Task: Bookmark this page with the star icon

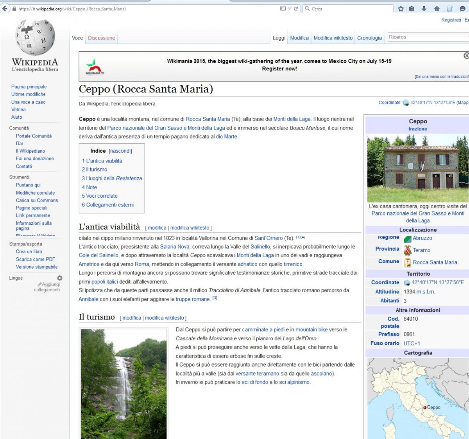Action: pyautogui.click(x=401, y=9)
